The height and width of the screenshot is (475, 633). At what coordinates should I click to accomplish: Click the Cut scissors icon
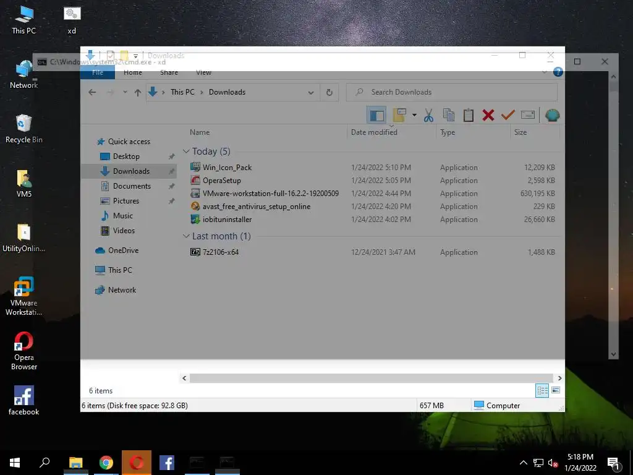(428, 116)
